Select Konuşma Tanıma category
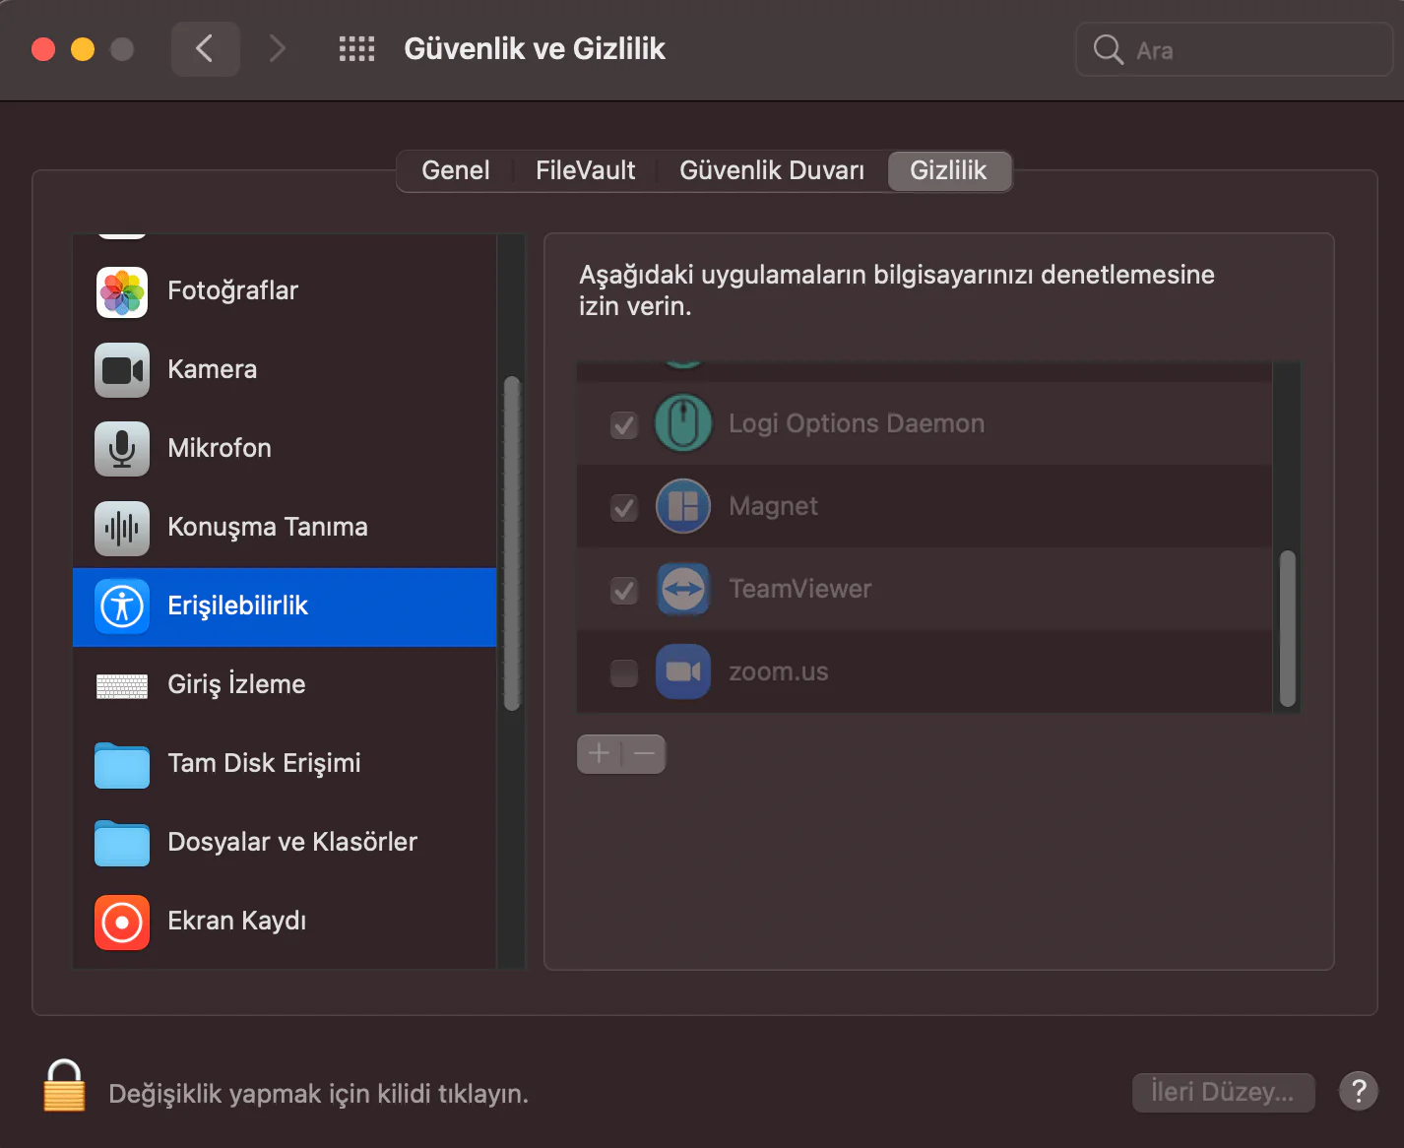Viewport: 1404px width, 1148px height. coord(285,528)
